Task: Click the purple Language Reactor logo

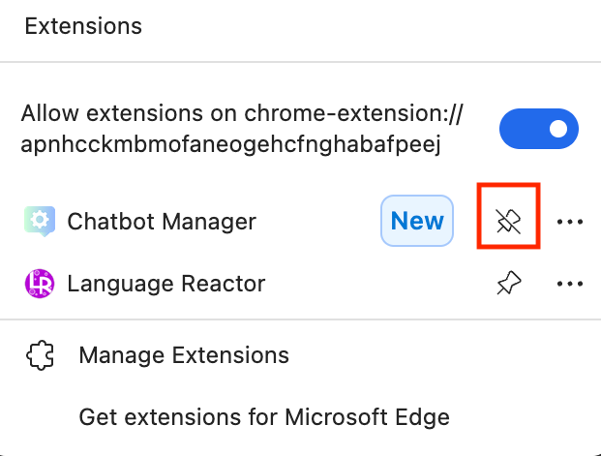Action: coord(40,284)
